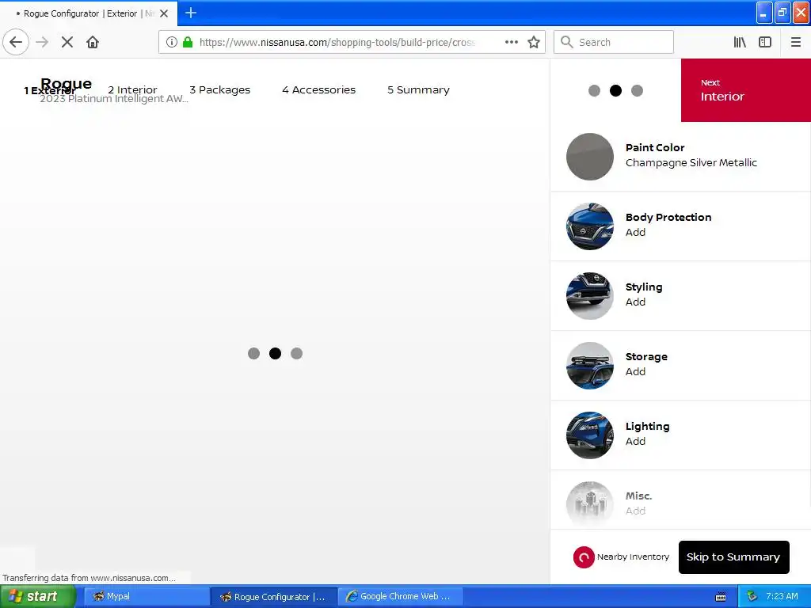Viewport: 811px width, 608px height.
Task: Open Nearby Inventory link
Action: [x=633, y=557]
